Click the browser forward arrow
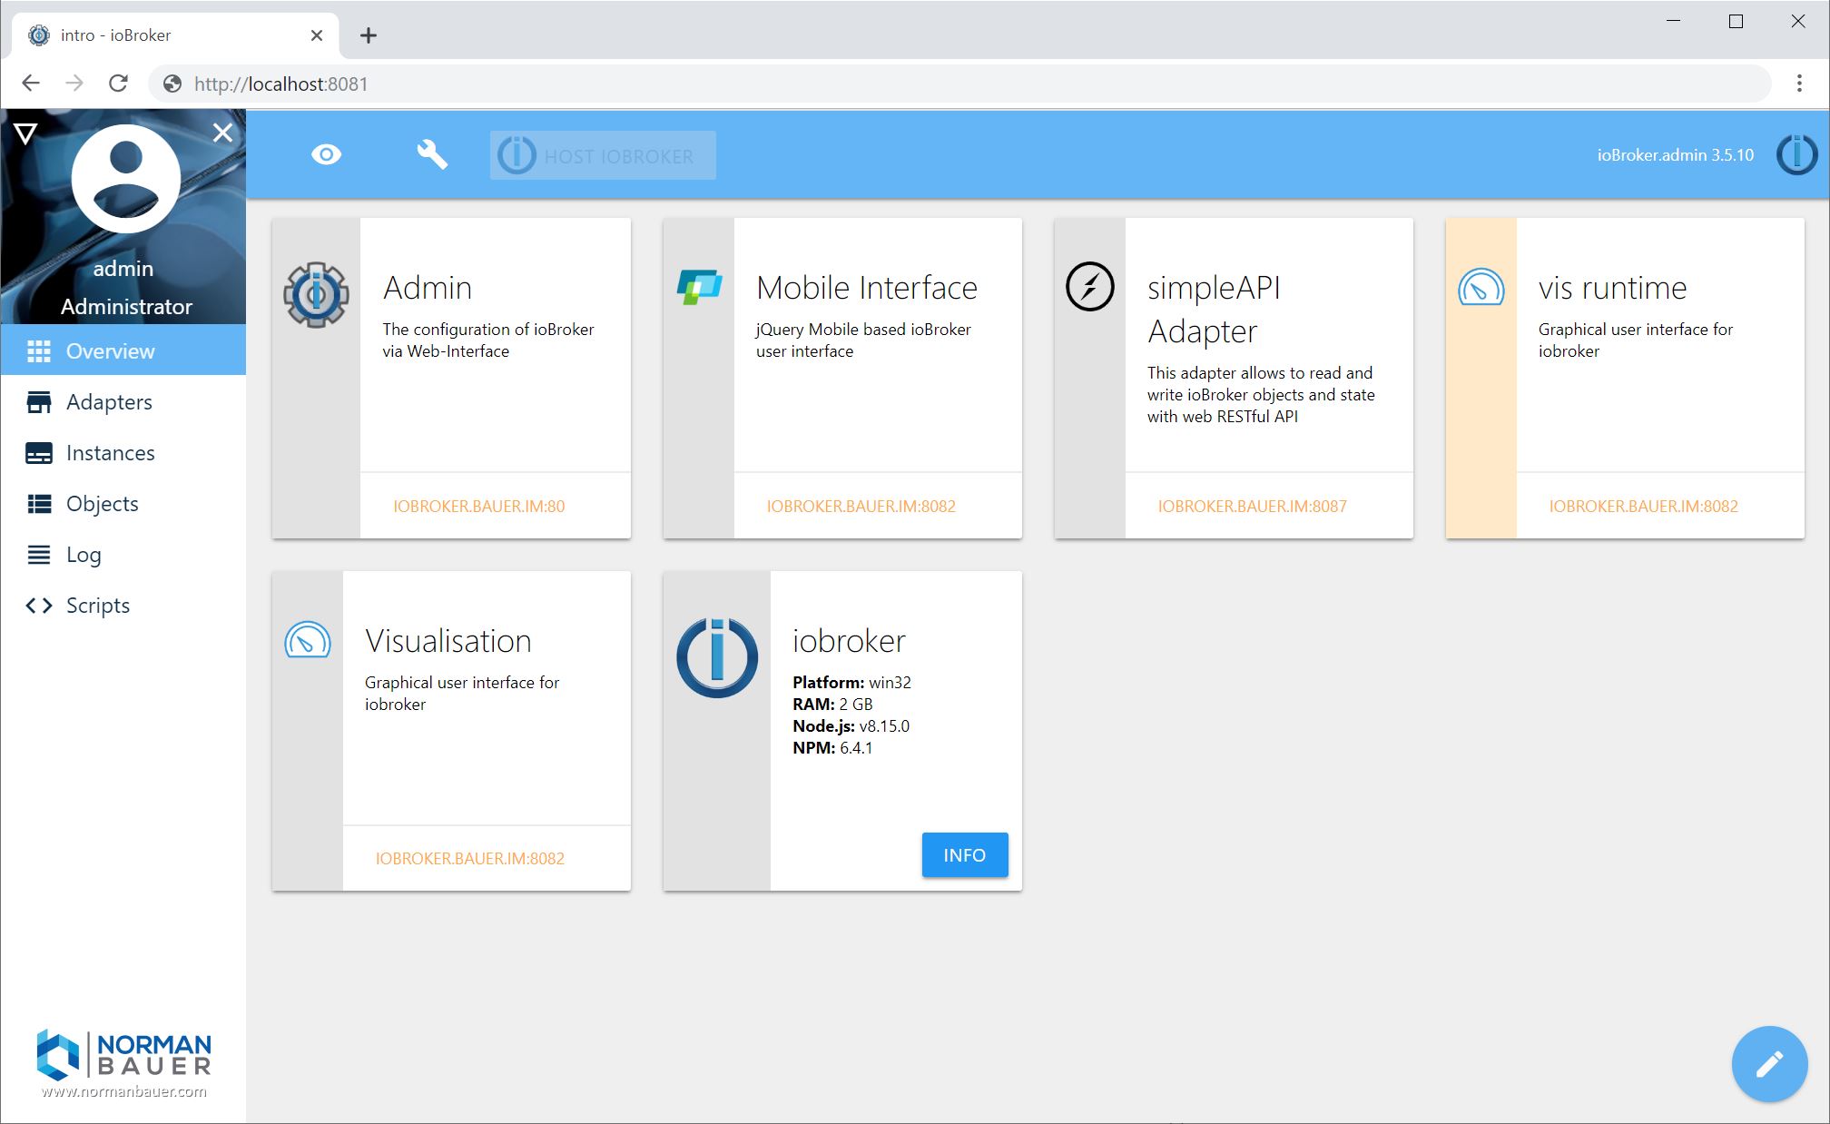This screenshot has width=1830, height=1124. point(74,84)
